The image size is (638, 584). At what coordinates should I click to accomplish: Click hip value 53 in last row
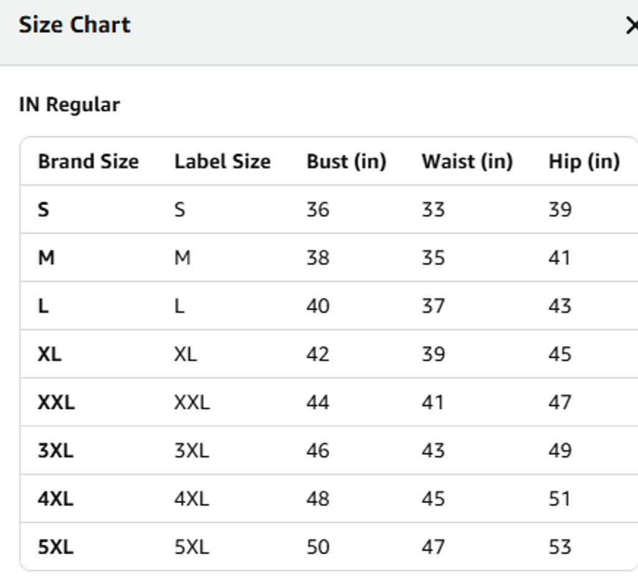(559, 547)
